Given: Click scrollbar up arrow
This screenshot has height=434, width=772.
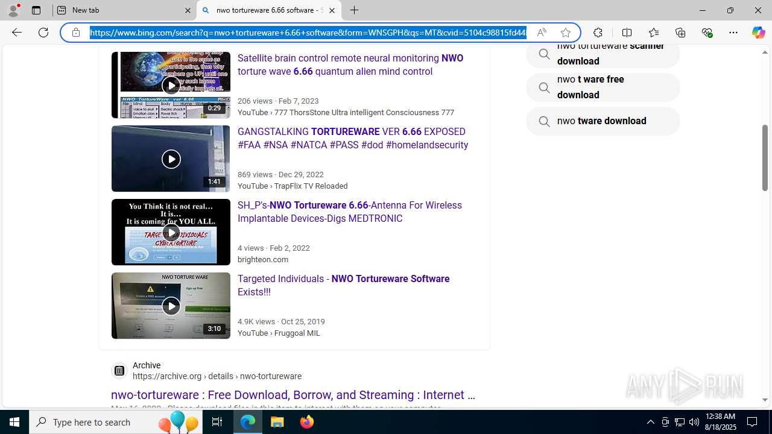Looking at the screenshot, I should [765, 52].
